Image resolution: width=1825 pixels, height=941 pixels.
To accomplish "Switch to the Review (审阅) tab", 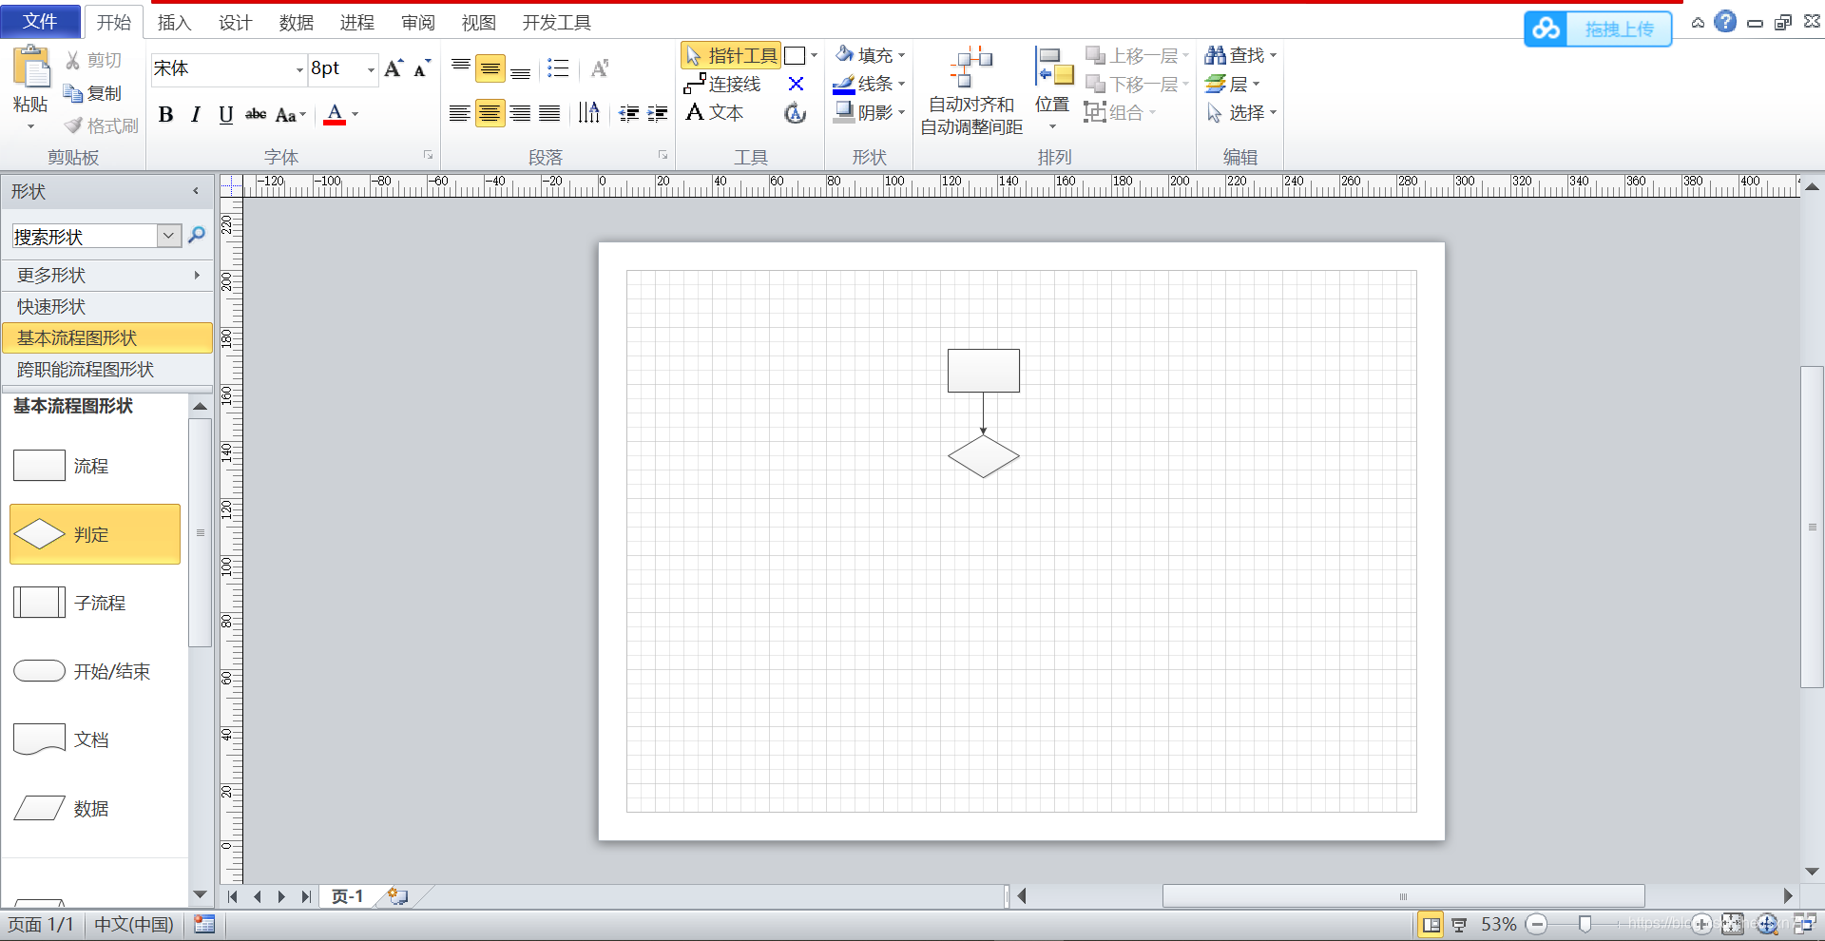I will (x=417, y=22).
